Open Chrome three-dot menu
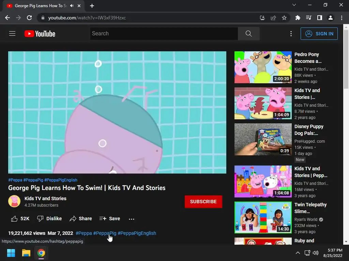 [x=342, y=18]
